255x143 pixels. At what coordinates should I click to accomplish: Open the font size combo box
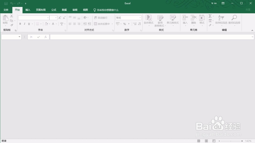[53, 18]
